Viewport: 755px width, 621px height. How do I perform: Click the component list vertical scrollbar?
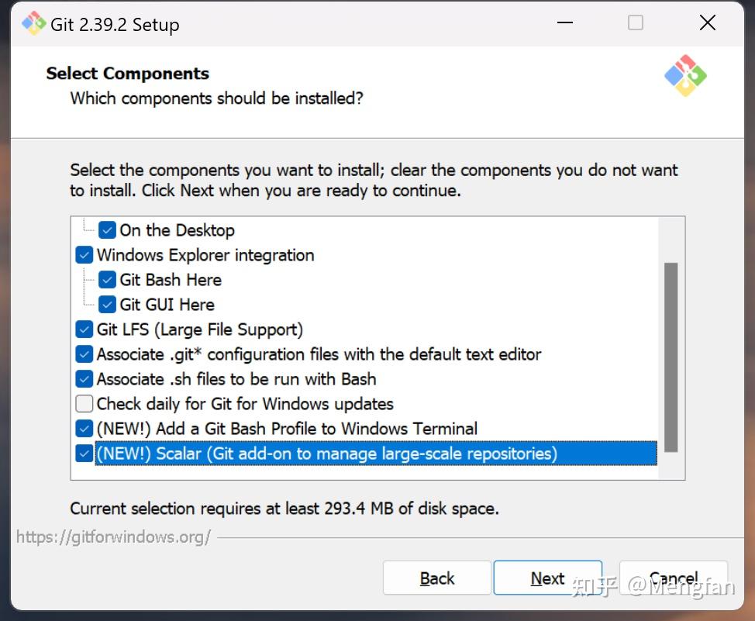click(671, 357)
